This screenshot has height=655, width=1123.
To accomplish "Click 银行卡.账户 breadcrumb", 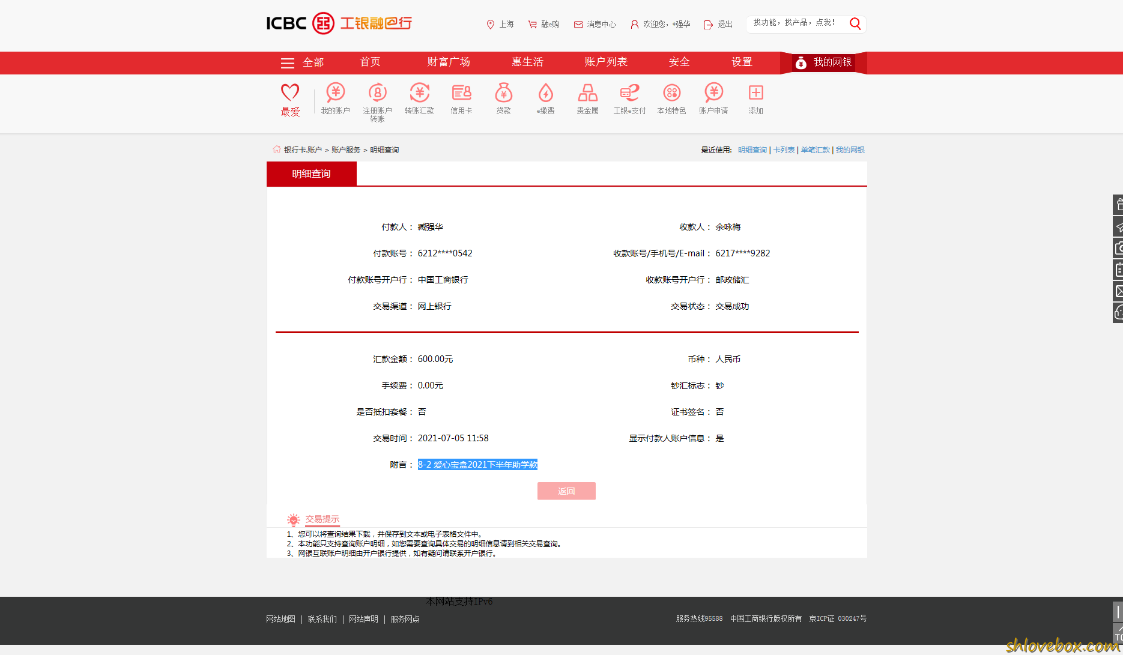I will 303,150.
